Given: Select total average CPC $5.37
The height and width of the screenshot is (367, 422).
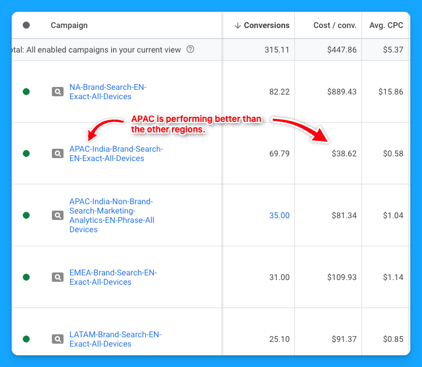Looking at the screenshot, I should (393, 50).
